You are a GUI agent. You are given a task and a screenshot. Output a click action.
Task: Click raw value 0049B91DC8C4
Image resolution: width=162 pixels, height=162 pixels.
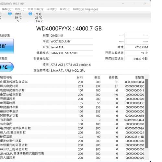click(x=134, y=120)
